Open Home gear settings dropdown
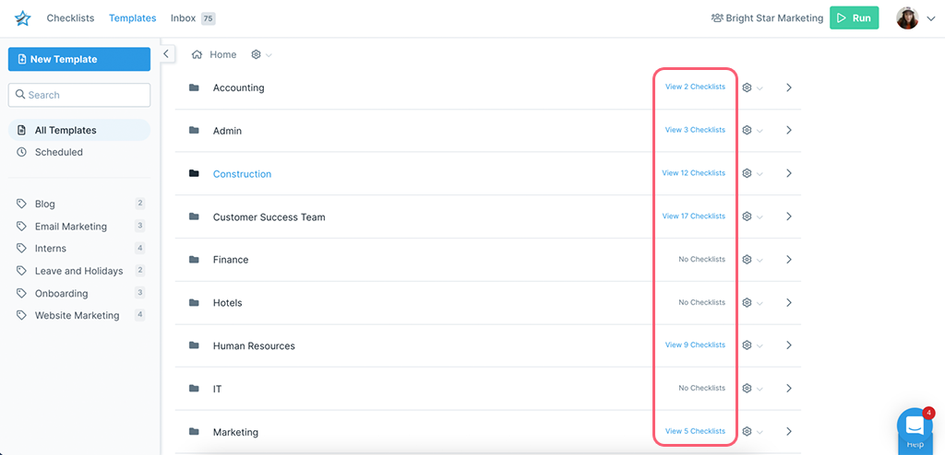Viewport: 945px width, 455px height. click(x=261, y=54)
